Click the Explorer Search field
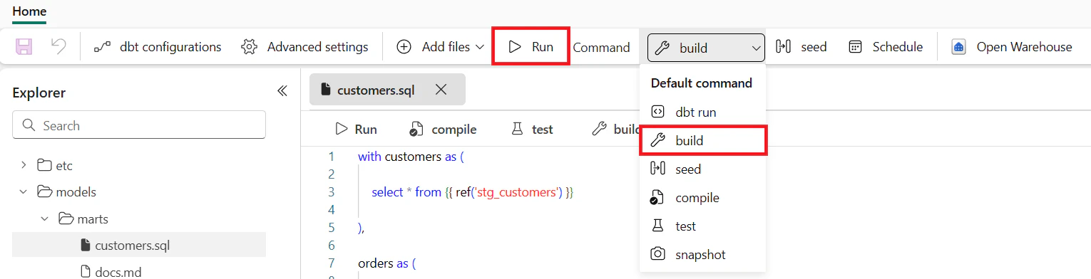Image resolution: width=1091 pixels, height=279 pixels. click(139, 125)
